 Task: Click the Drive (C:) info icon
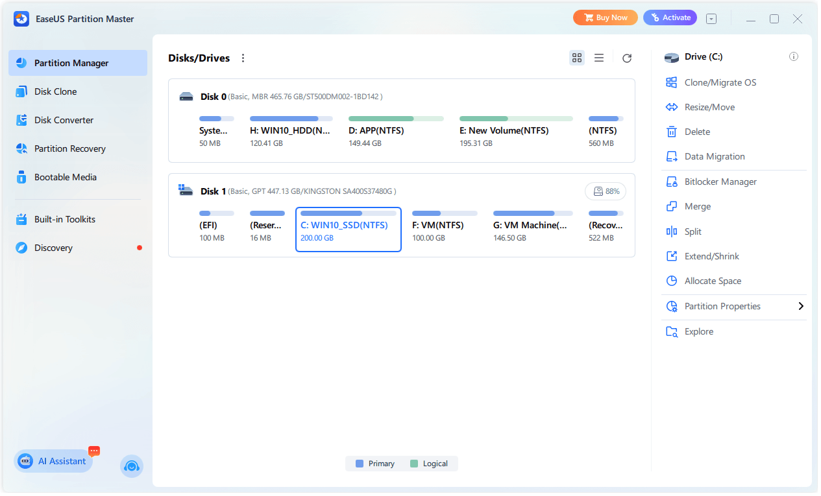(794, 56)
